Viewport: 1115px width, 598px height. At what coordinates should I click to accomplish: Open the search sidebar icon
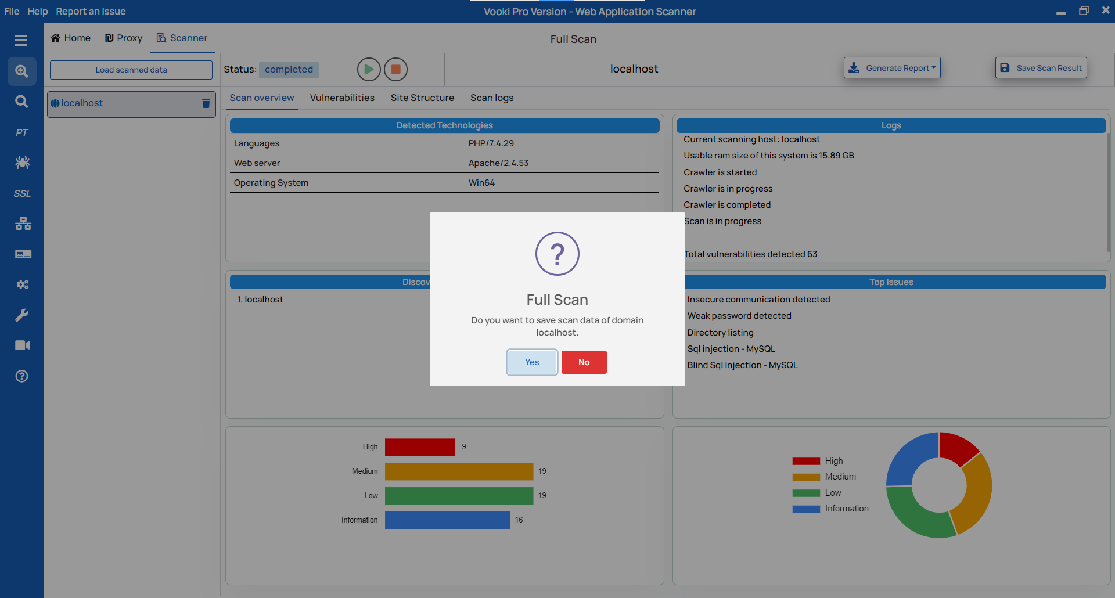[21, 102]
